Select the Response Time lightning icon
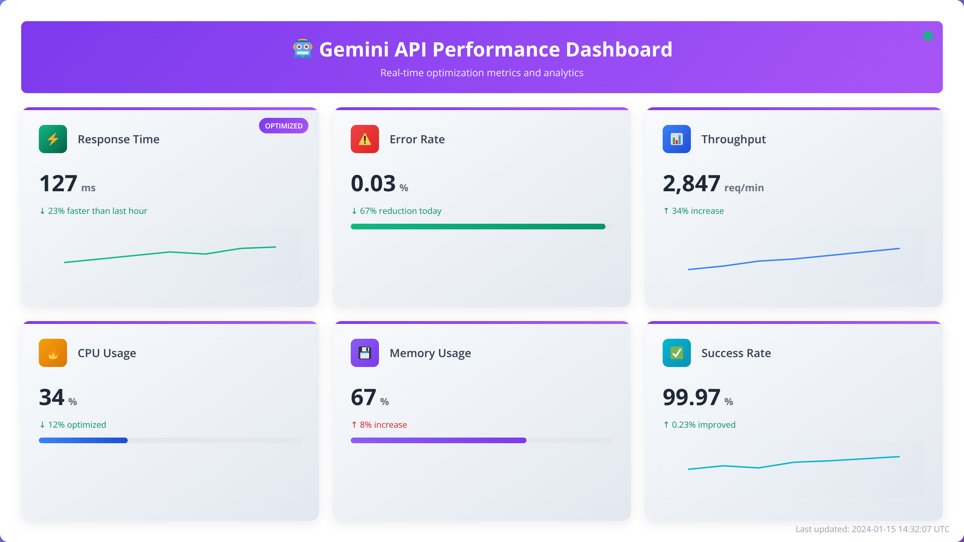Screen dimensions: 964x542 53,139
